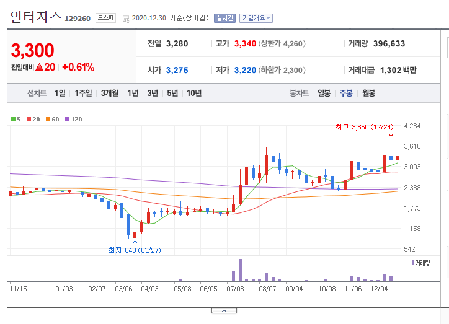The height and width of the screenshot is (324, 449).
Task: Click the purple 120-period moving average legend
Action: coord(74,119)
